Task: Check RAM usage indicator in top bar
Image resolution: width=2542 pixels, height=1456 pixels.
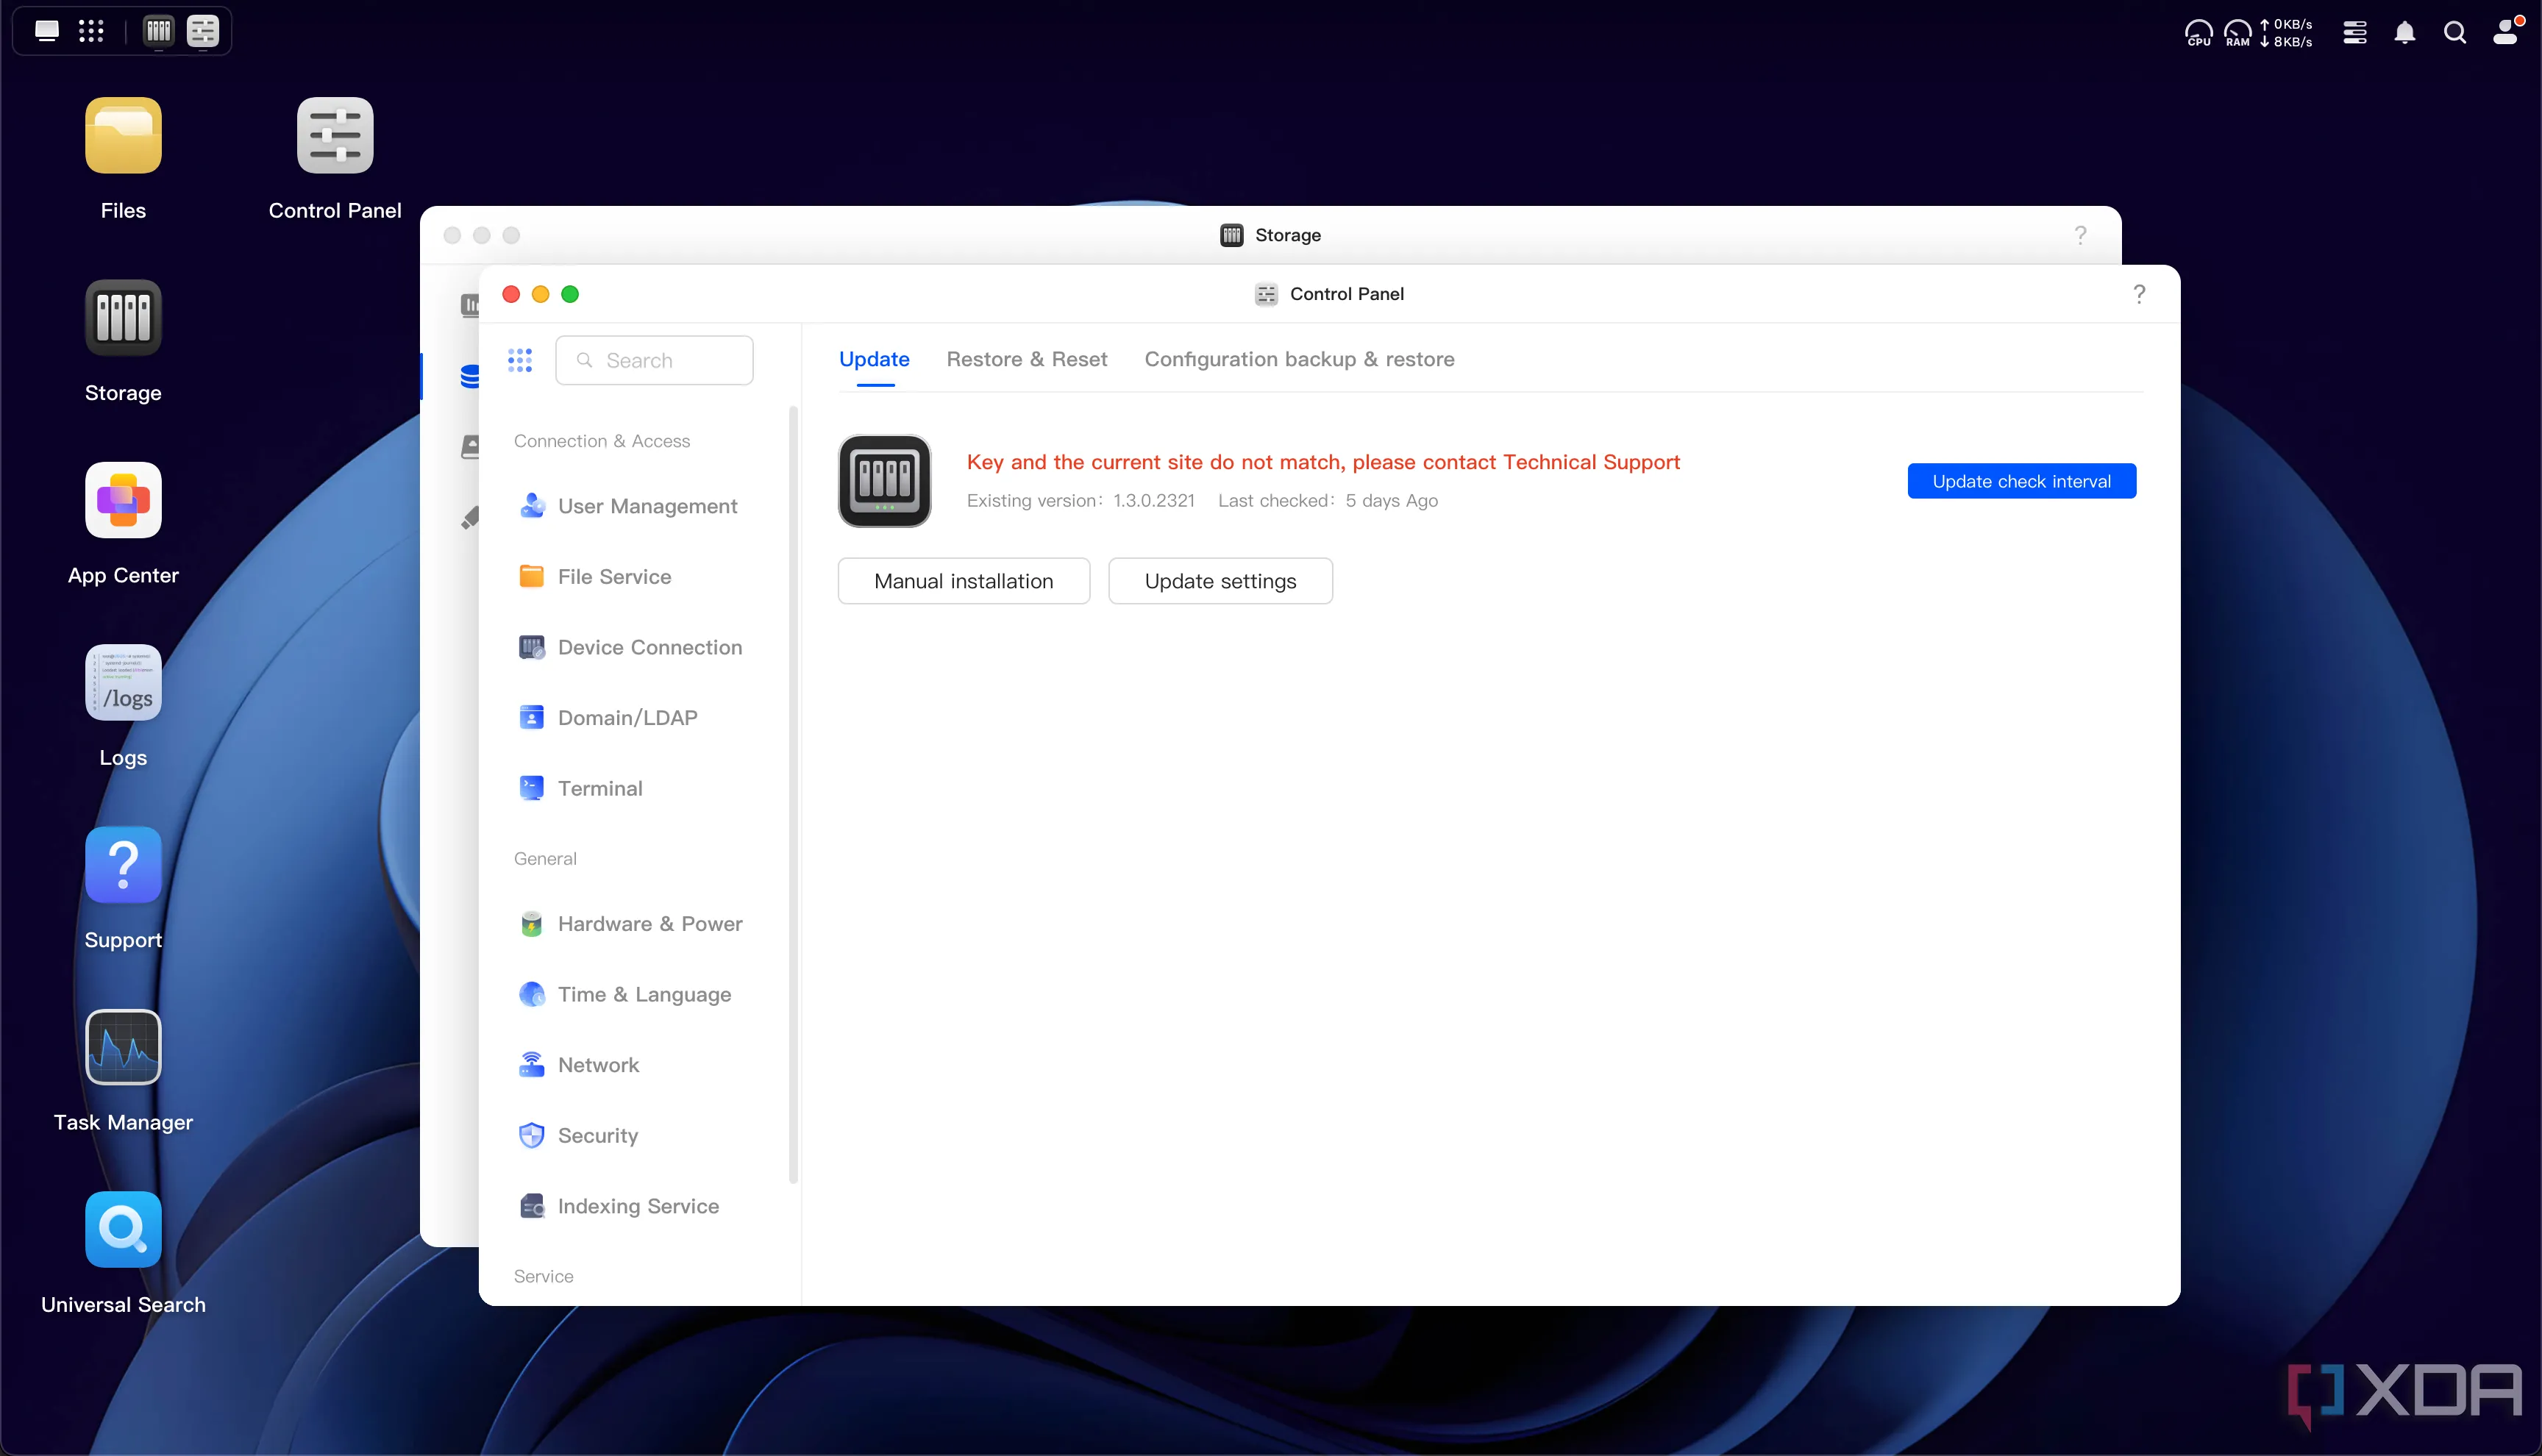Action: 2237,33
